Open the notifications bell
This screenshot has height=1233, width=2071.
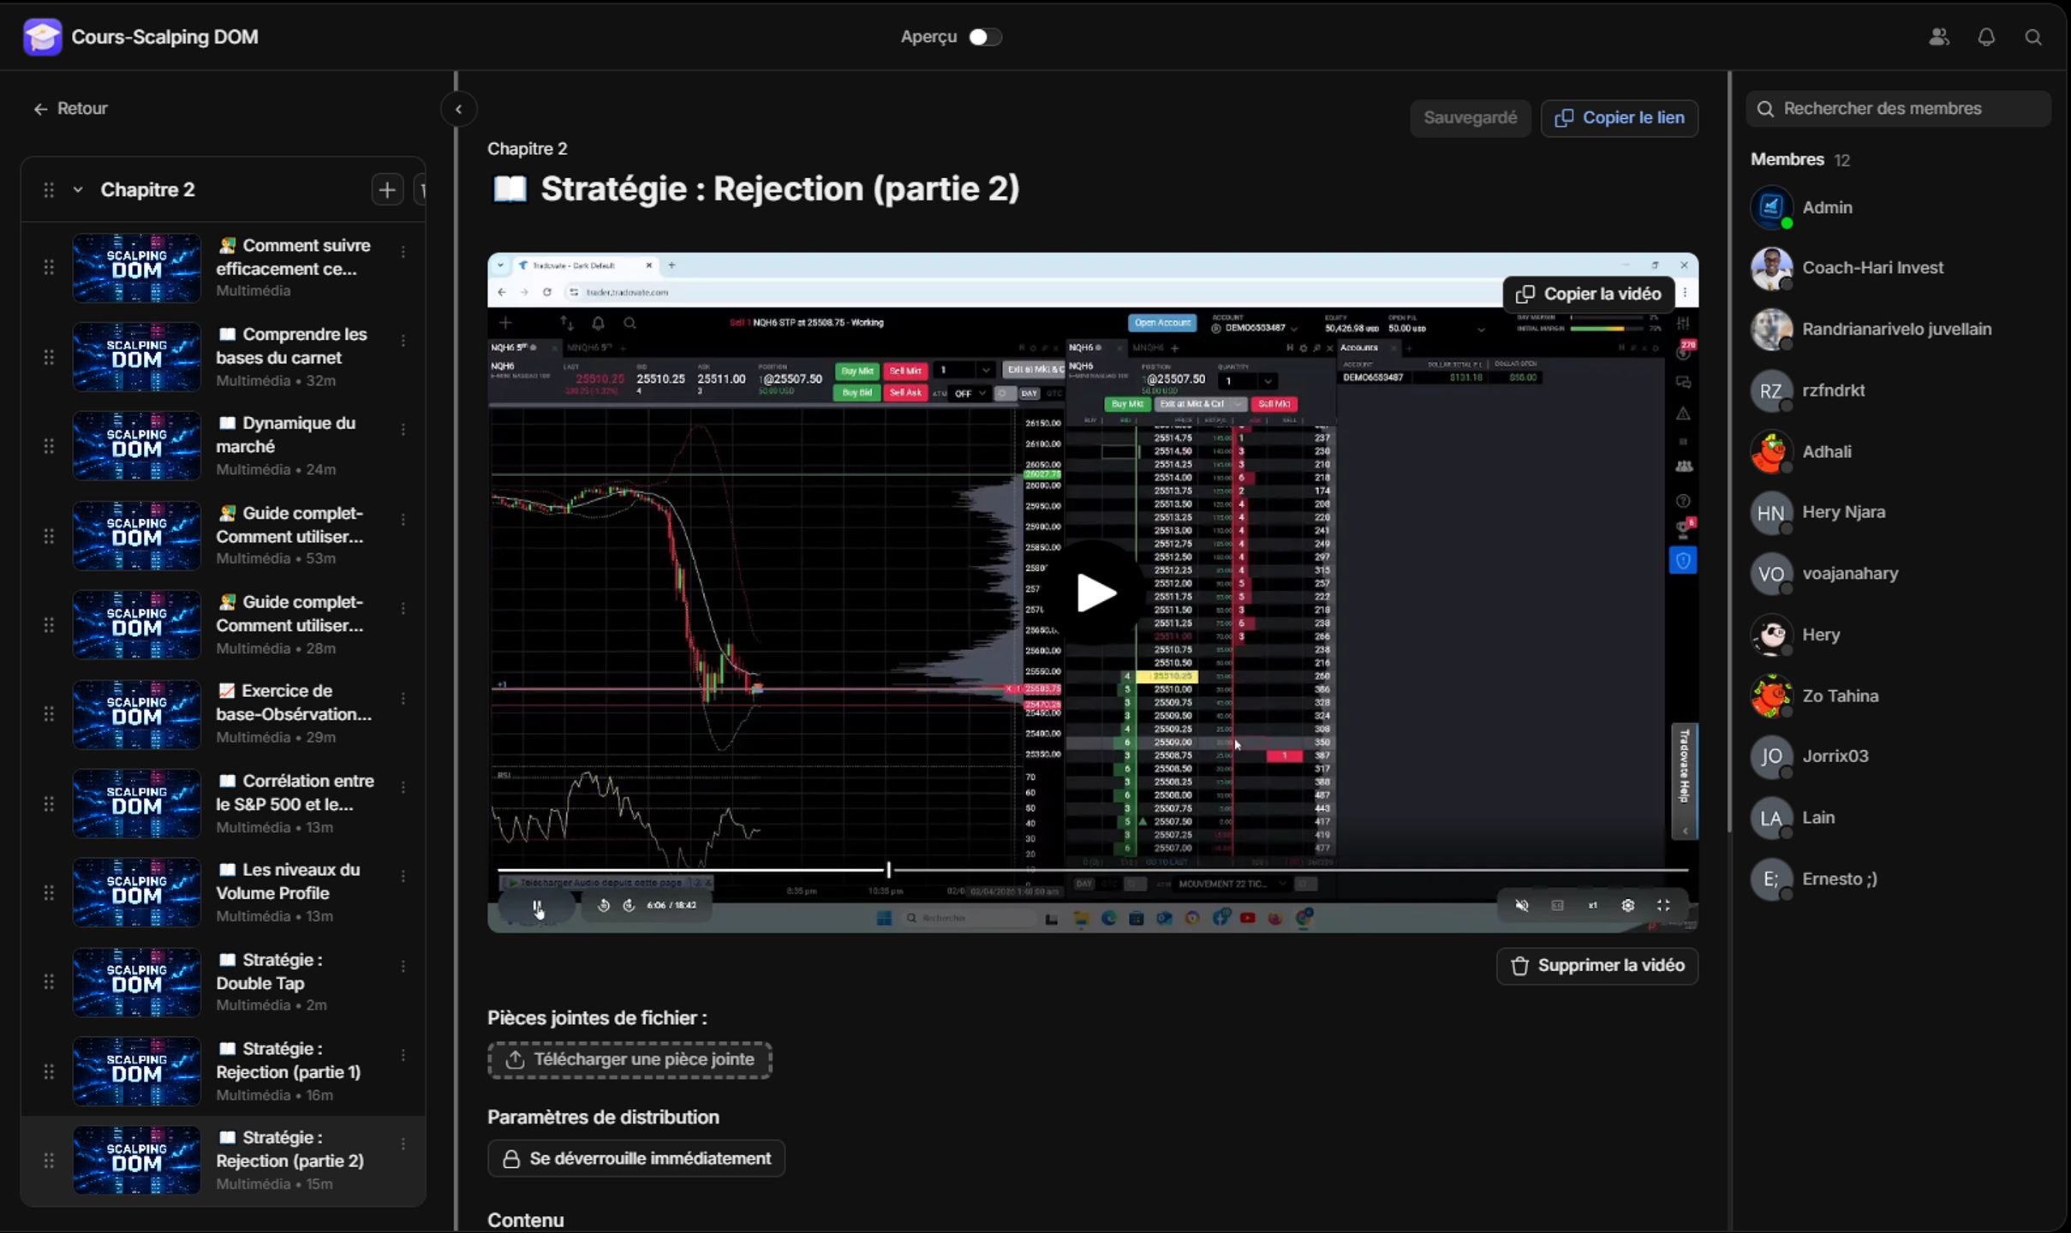point(1986,37)
